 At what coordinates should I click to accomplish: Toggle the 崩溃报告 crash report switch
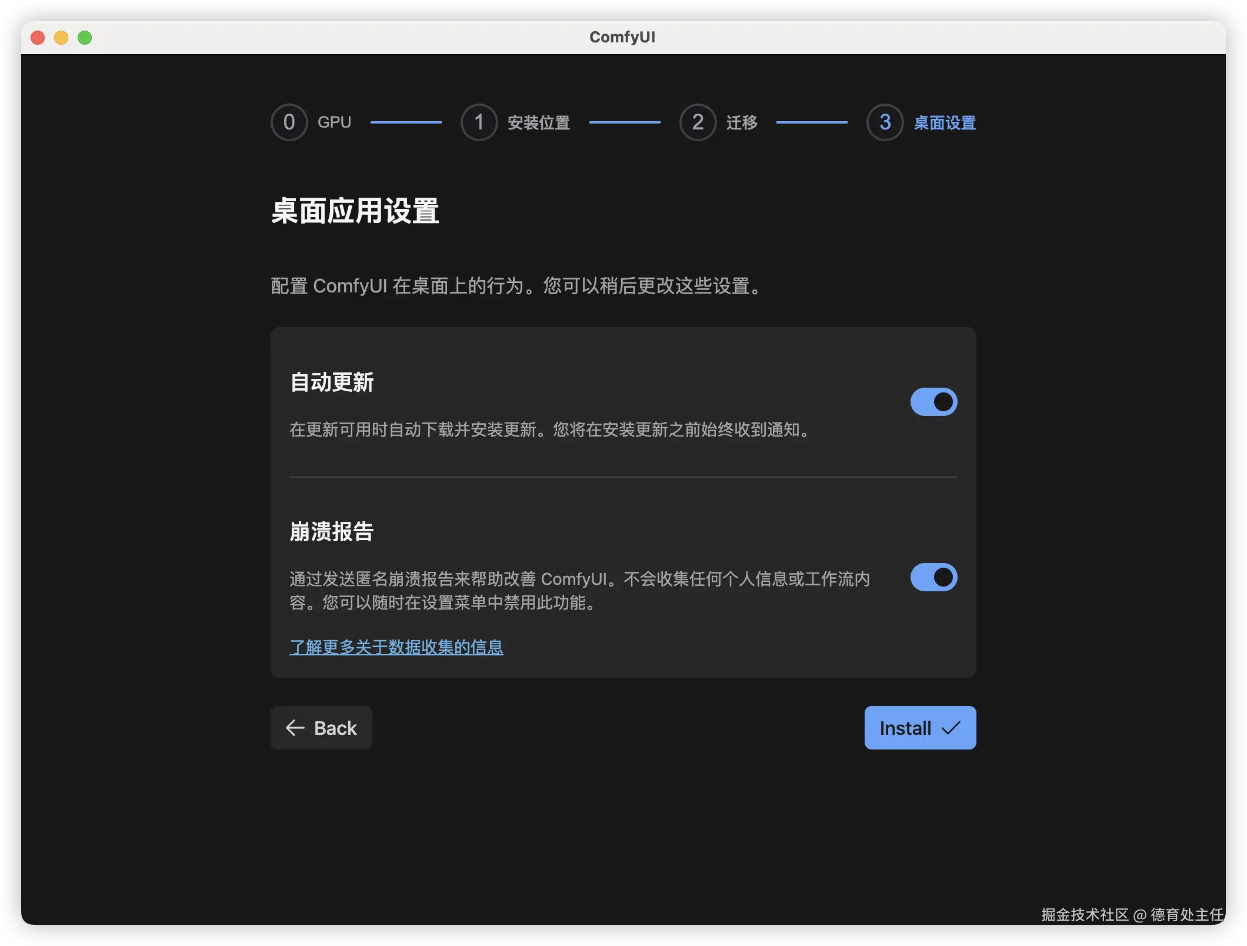coord(933,577)
